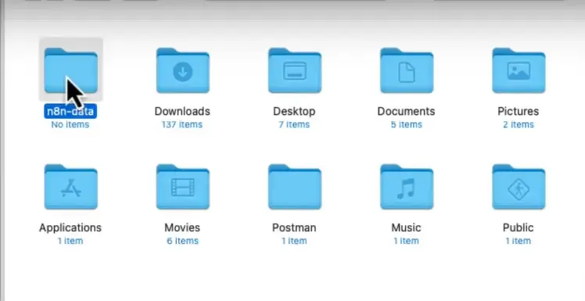This screenshot has width=585, height=301.
Task: Click "1 item" under Applications
Action: pyautogui.click(x=70, y=241)
